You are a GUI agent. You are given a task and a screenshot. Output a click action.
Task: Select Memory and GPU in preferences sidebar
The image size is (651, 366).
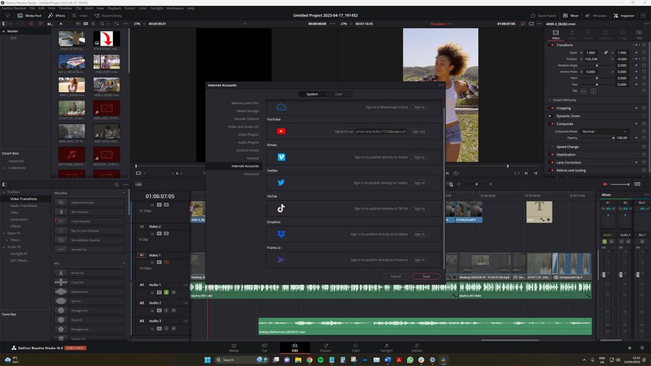pos(245,103)
